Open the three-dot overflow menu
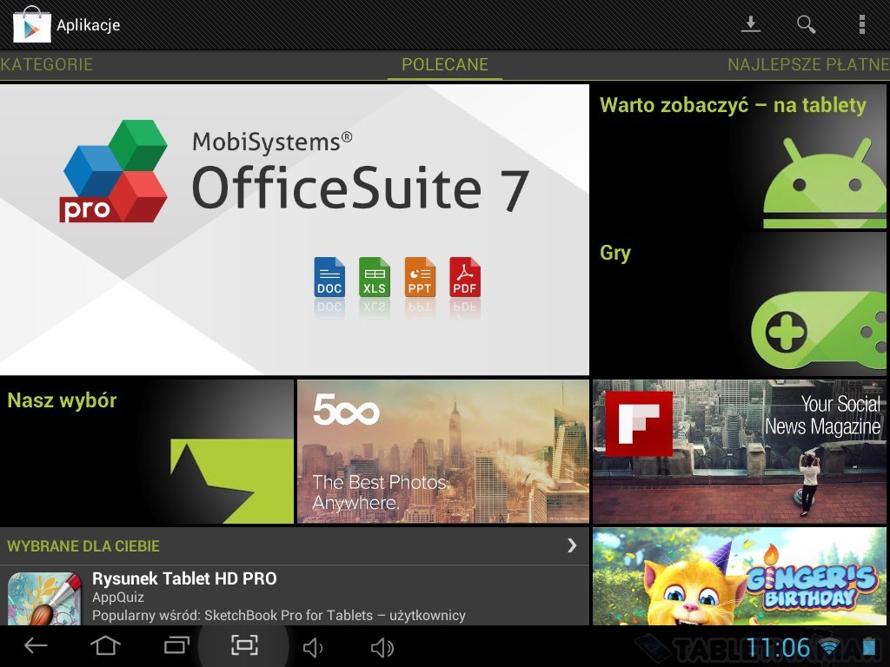This screenshot has height=667, width=890. (861, 24)
